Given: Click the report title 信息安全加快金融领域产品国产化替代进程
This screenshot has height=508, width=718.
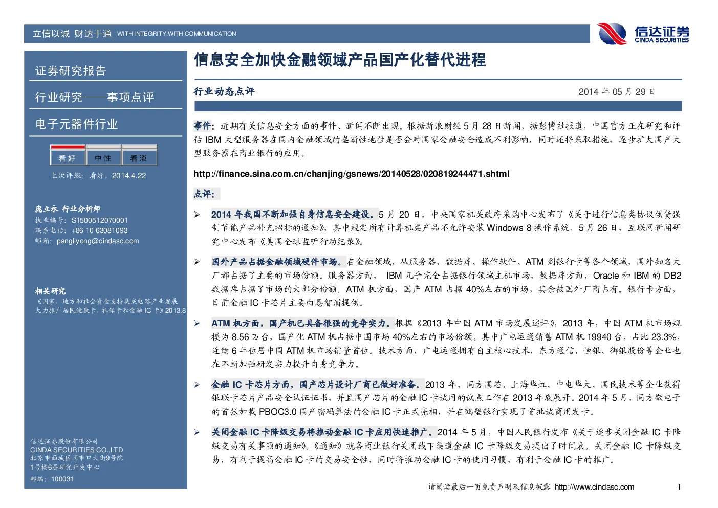Looking at the screenshot, I should click(x=339, y=60).
